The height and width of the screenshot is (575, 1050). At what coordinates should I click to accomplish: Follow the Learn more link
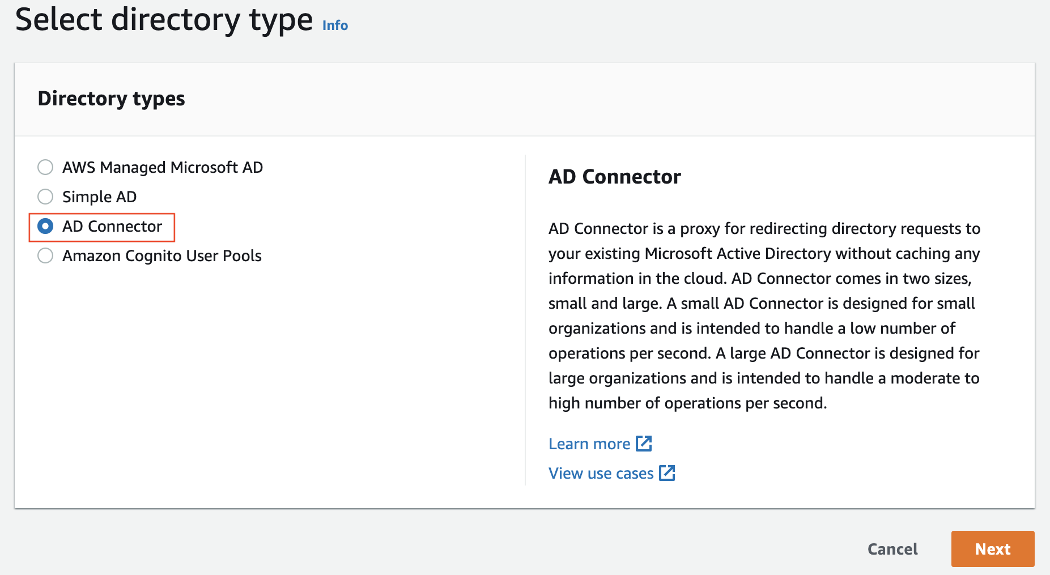click(589, 444)
